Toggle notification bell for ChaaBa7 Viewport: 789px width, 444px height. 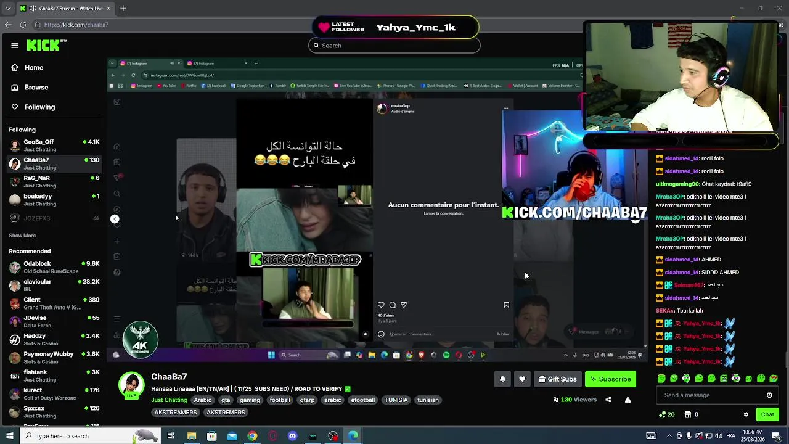pyautogui.click(x=502, y=379)
